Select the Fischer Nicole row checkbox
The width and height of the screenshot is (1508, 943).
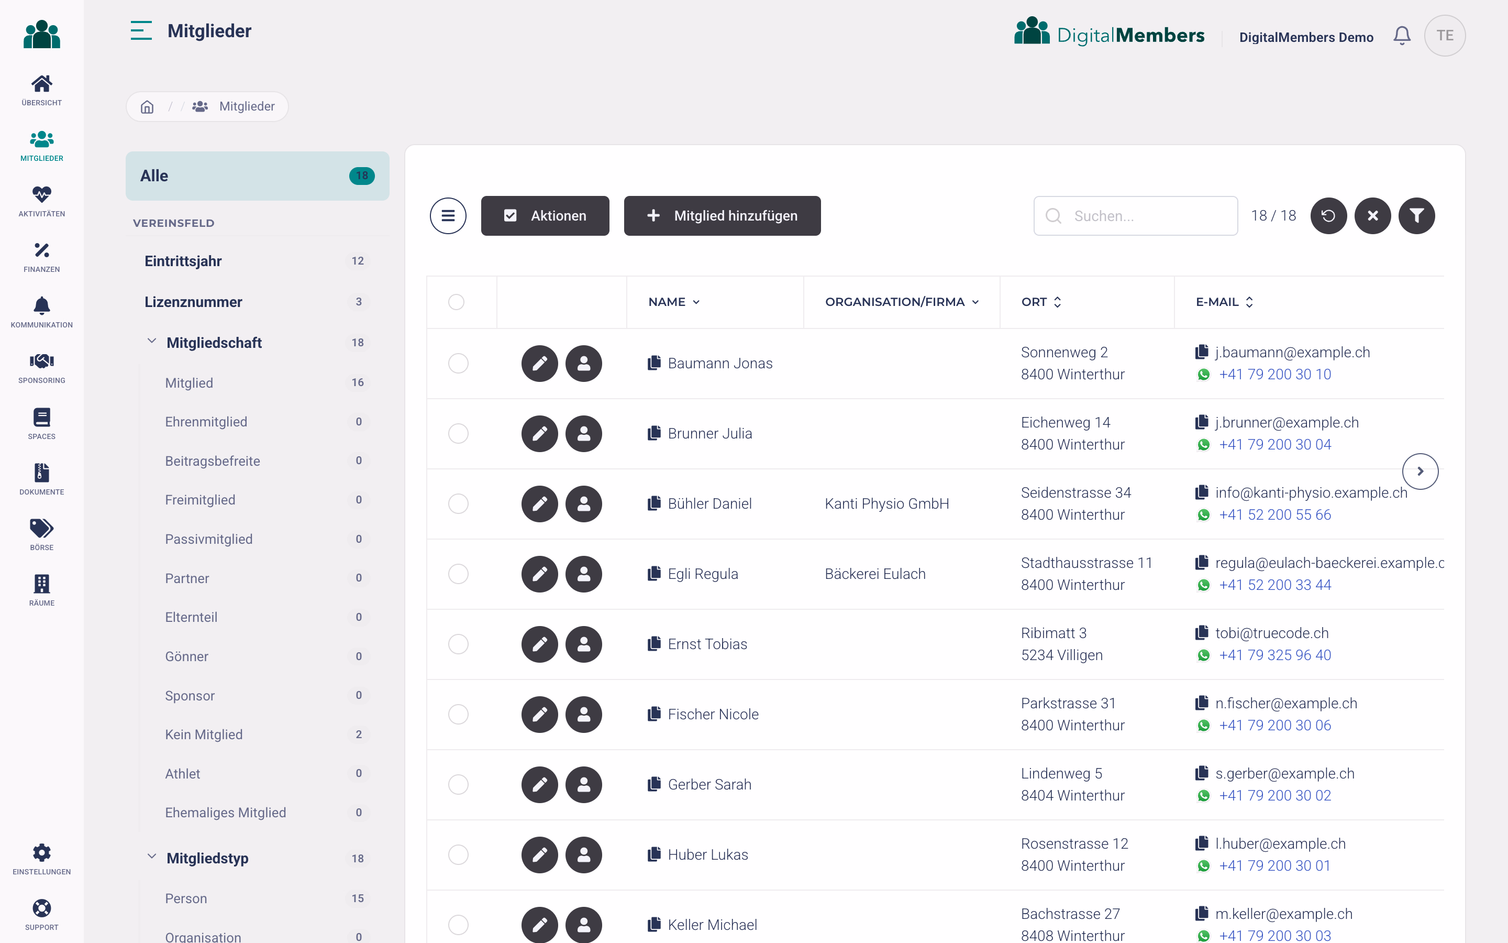(x=458, y=714)
